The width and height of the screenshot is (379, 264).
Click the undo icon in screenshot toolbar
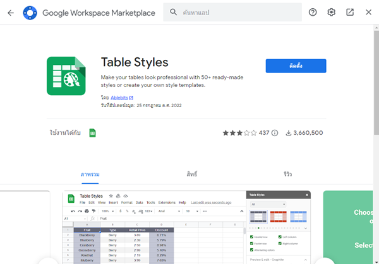(73, 211)
